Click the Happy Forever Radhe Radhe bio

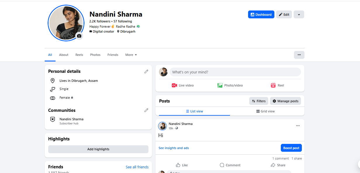pyautogui.click(x=115, y=27)
